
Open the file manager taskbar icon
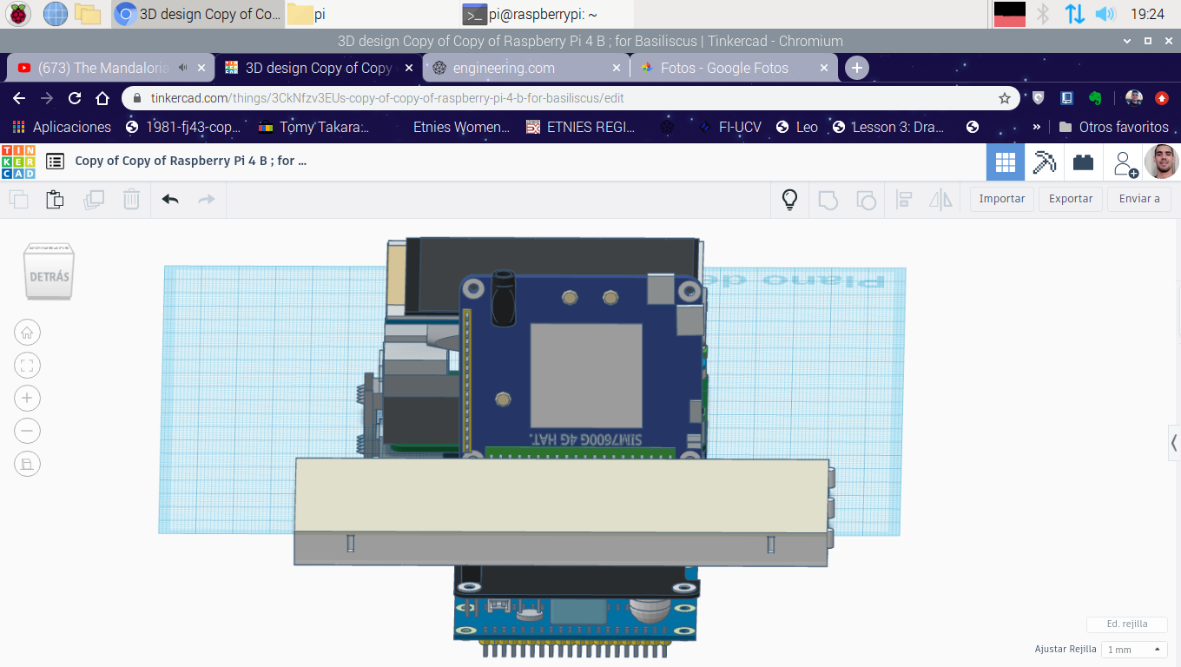click(x=88, y=14)
